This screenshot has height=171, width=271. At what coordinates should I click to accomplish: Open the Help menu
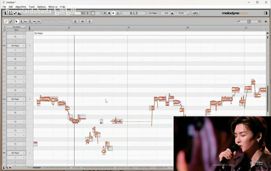coord(62,7)
